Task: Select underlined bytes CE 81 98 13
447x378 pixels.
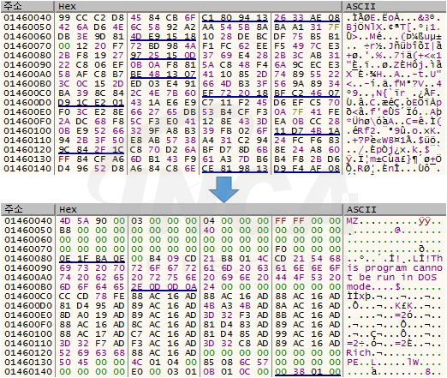Action: click(x=235, y=169)
